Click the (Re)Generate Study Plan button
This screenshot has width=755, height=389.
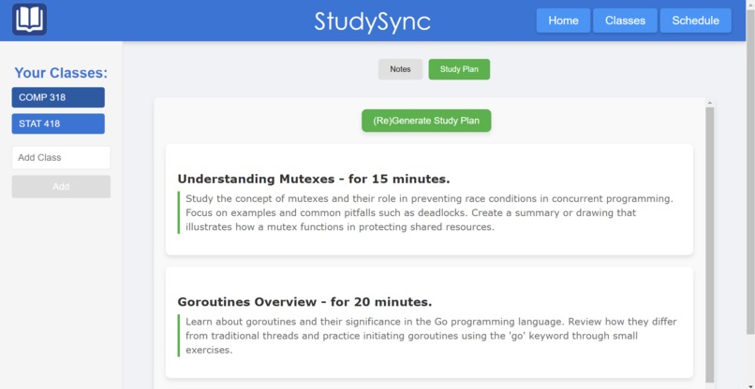pyautogui.click(x=426, y=121)
